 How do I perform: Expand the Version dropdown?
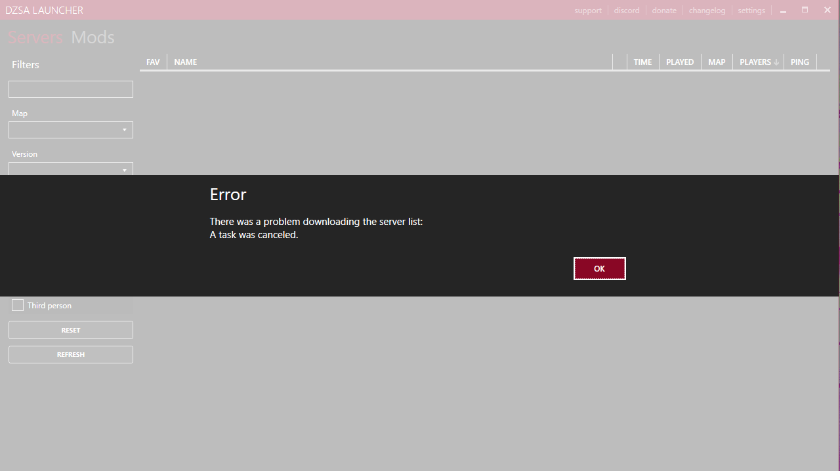pos(71,169)
